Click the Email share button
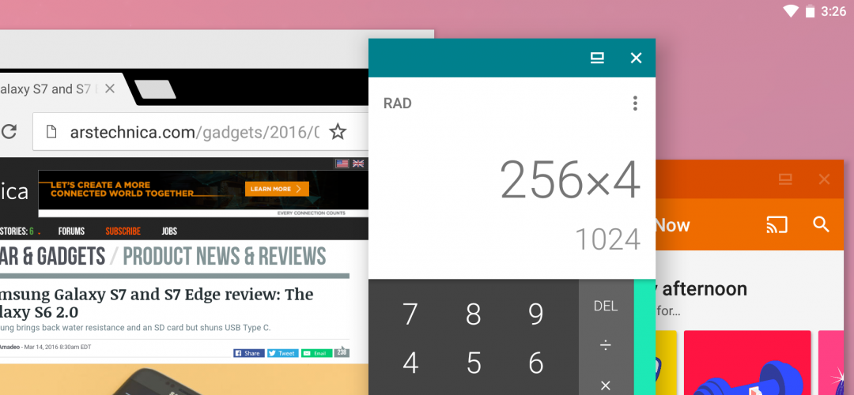Image resolution: width=854 pixels, height=395 pixels. [x=317, y=353]
